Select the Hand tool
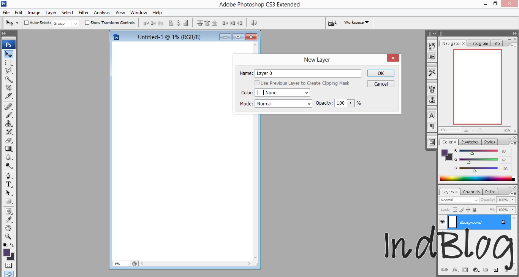This screenshot has height=277, width=519. click(x=8, y=228)
